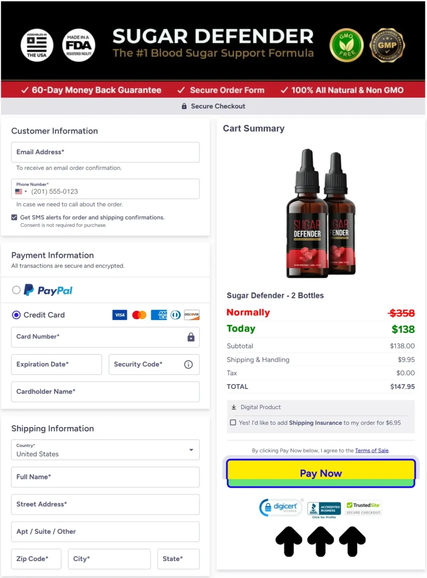427x578 pixels.
Task: Click the TrustedSite secure checkout badge
Action: pos(364,508)
